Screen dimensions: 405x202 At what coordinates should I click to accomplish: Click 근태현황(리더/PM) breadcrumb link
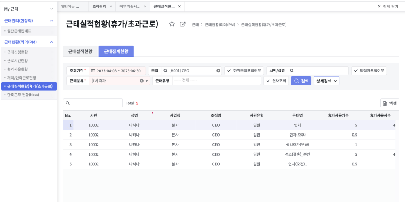(220, 25)
